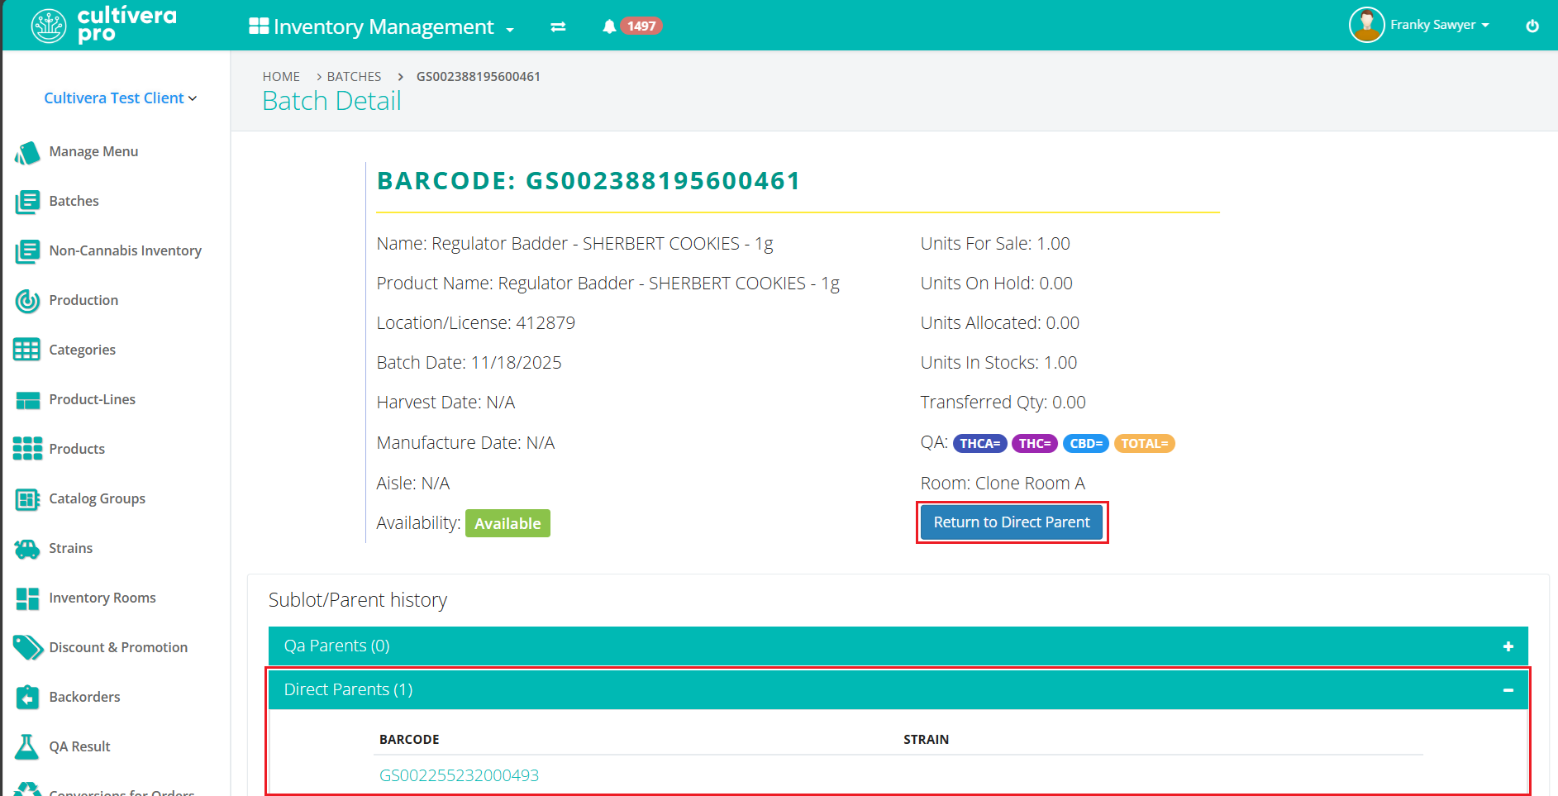1558x796 pixels.
Task: Click the Return to Direct Parent button
Action: click(1012, 522)
